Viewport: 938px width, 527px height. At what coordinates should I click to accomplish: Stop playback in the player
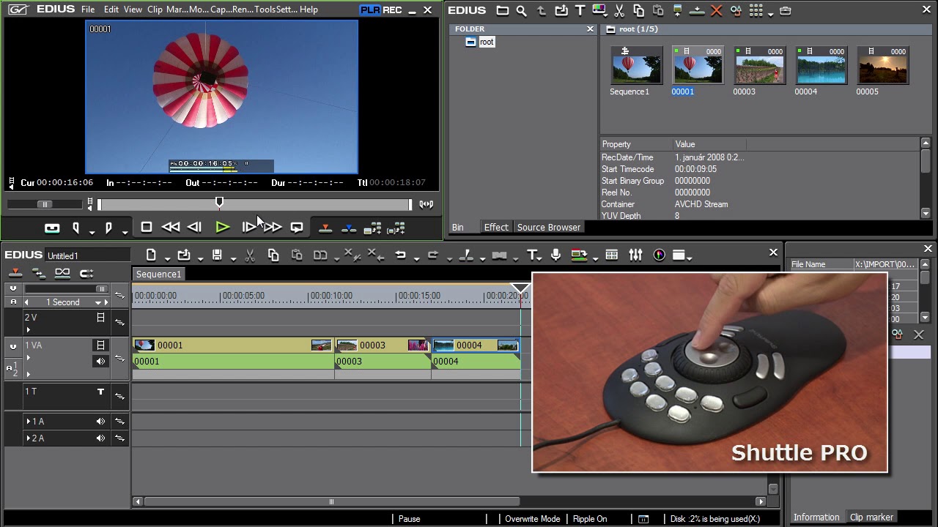pyautogui.click(x=147, y=228)
